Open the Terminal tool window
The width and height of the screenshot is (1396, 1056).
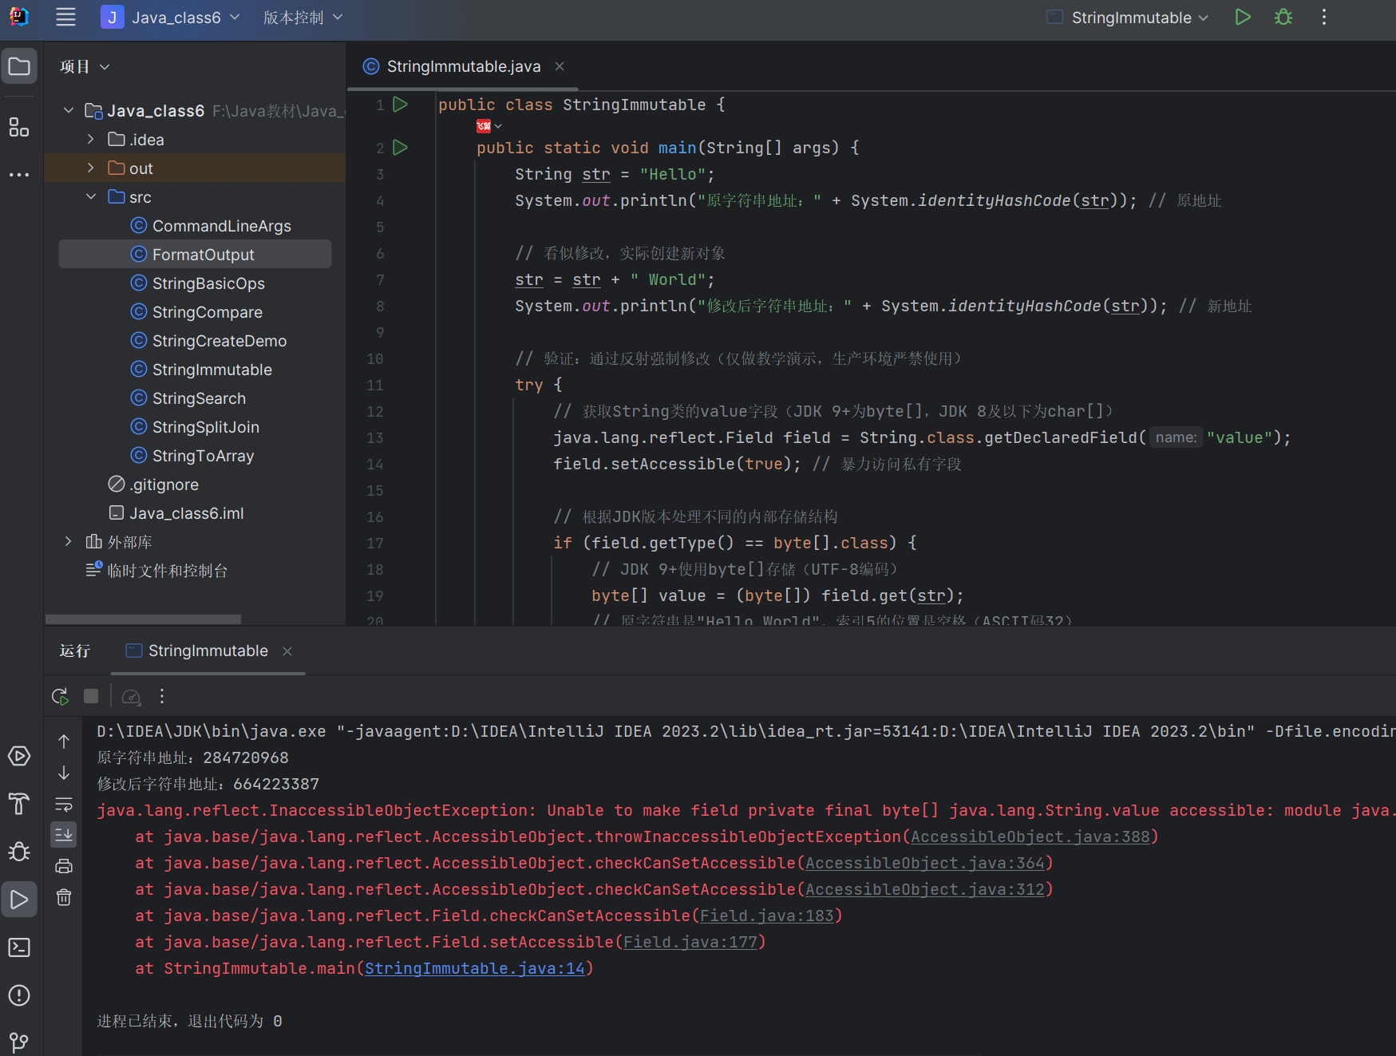click(x=19, y=947)
